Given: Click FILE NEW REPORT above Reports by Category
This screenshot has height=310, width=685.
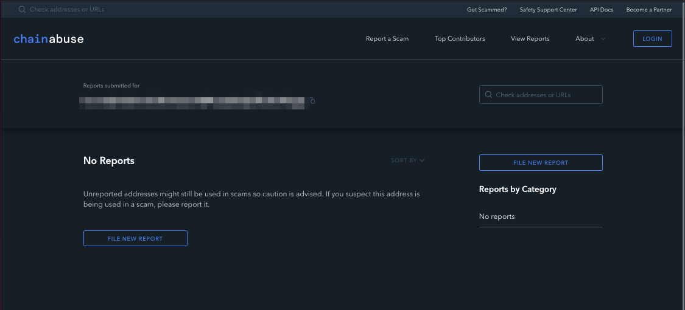Looking at the screenshot, I should click(x=541, y=163).
